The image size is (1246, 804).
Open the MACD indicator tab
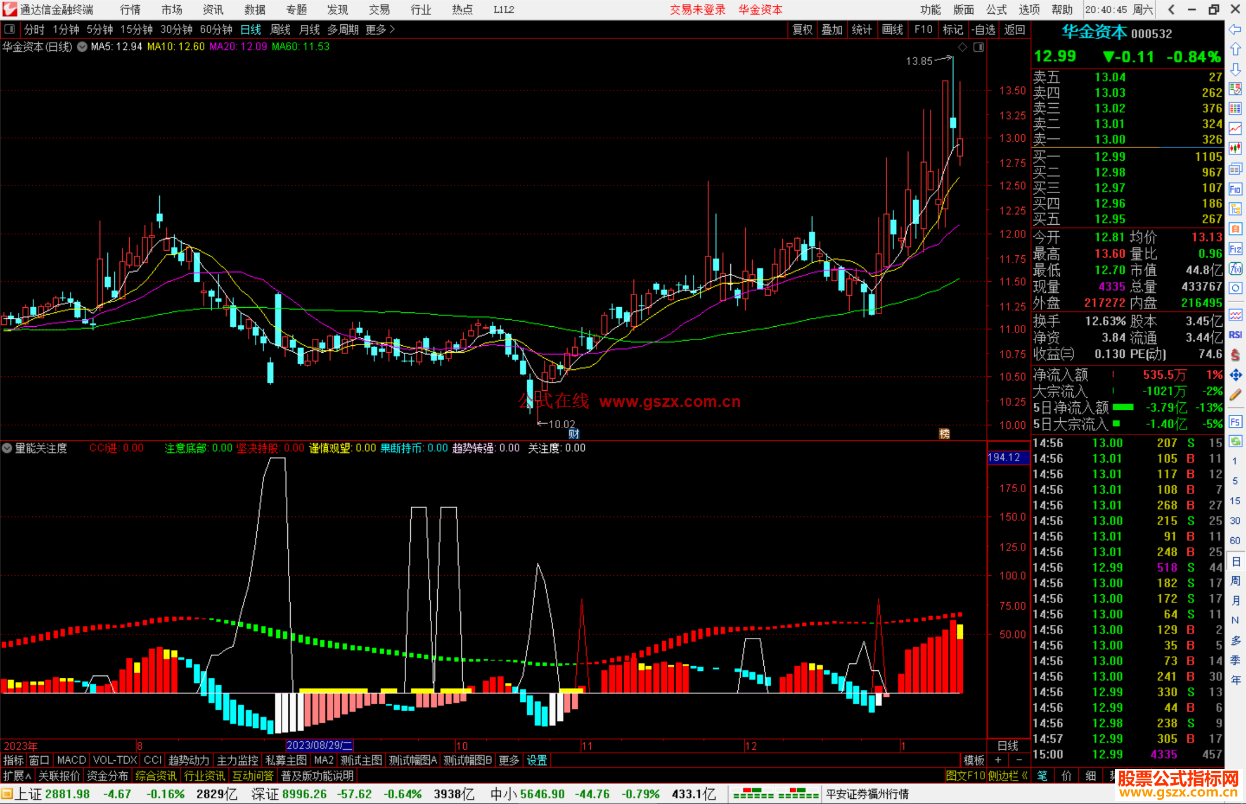(72, 760)
